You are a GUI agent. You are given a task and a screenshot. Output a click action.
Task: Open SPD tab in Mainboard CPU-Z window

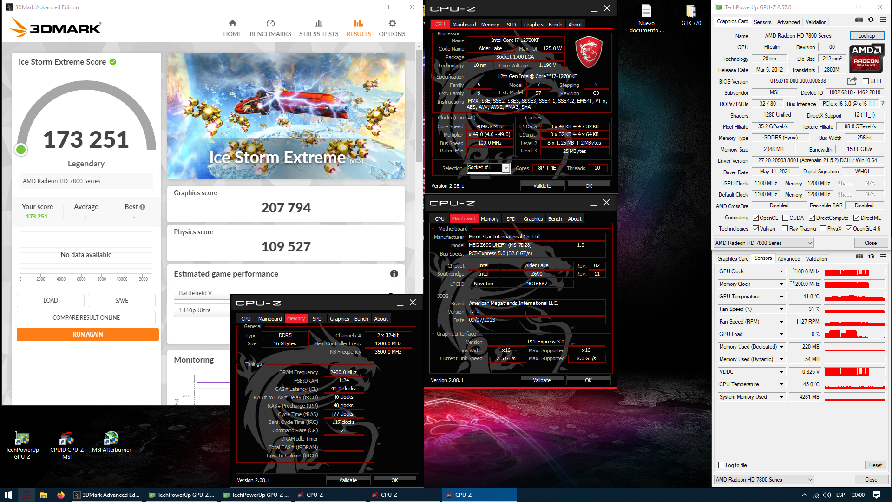[x=511, y=219]
